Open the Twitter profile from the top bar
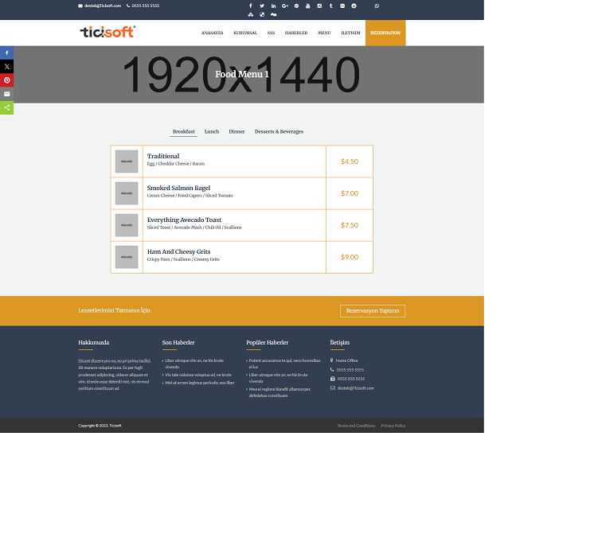The width and height of the screenshot is (598, 541). [262, 6]
